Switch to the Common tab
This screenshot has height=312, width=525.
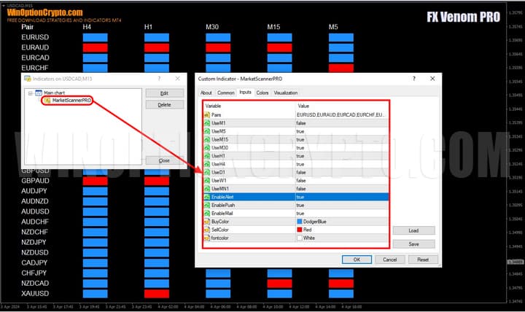(225, 93)
